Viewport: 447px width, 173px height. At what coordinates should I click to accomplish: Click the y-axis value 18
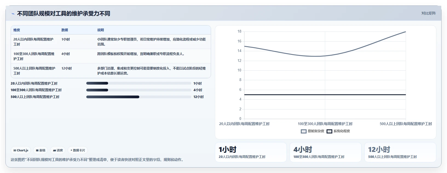point(240,31)
